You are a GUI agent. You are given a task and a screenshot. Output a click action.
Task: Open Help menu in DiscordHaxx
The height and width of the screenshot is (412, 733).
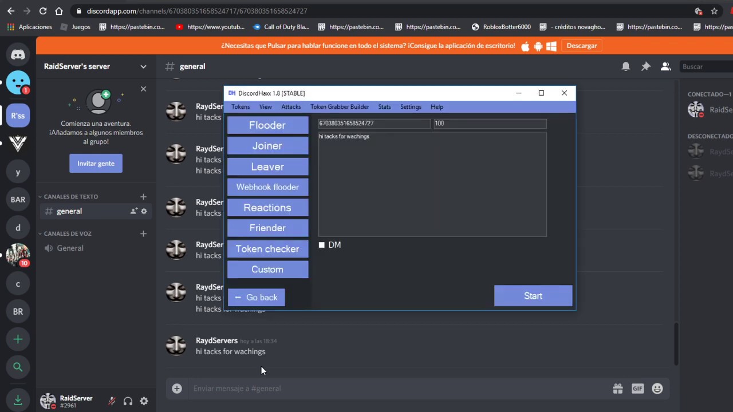(x=437, y=107)
